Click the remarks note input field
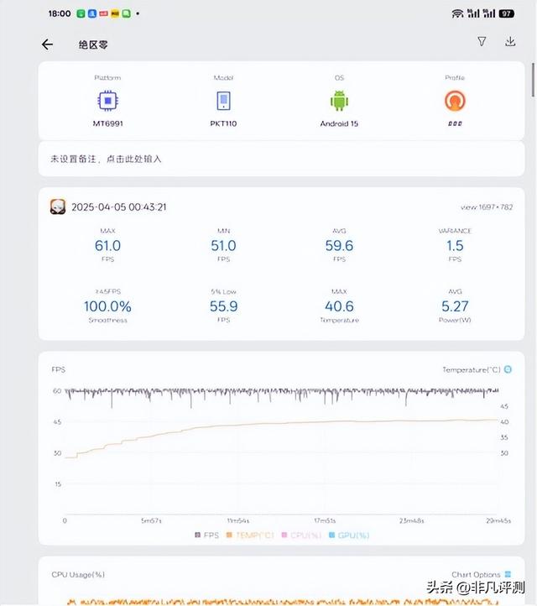Viewport: 537px width, 606px height. (281, 159)
